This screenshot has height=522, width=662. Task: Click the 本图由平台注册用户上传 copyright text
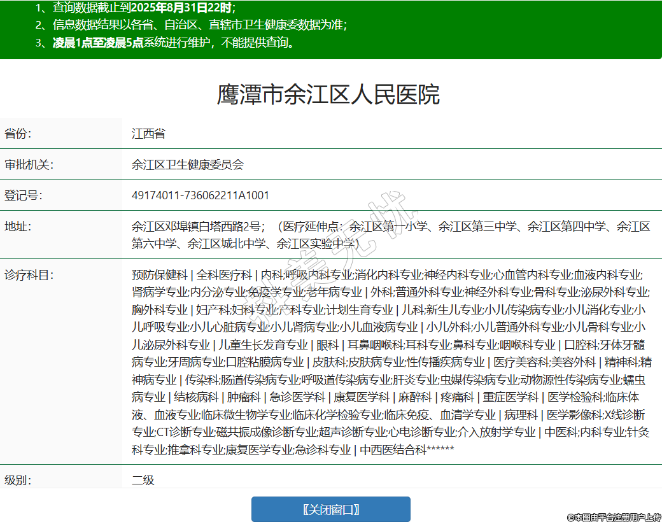[x=614, y=517]
